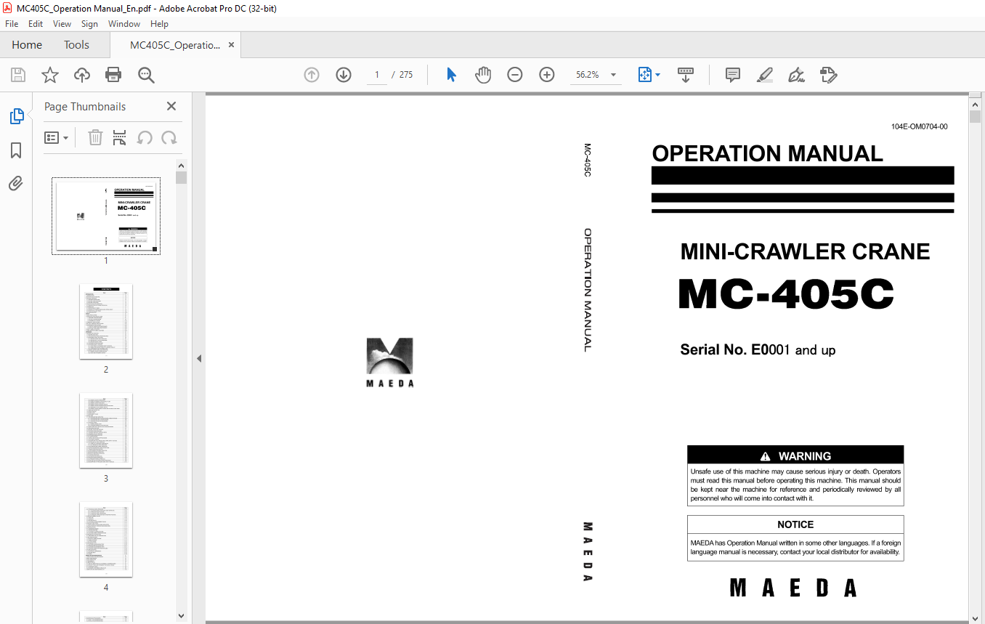Click the print pages icon in Thumbnails panel
The image size is (985, 624).
120,137
